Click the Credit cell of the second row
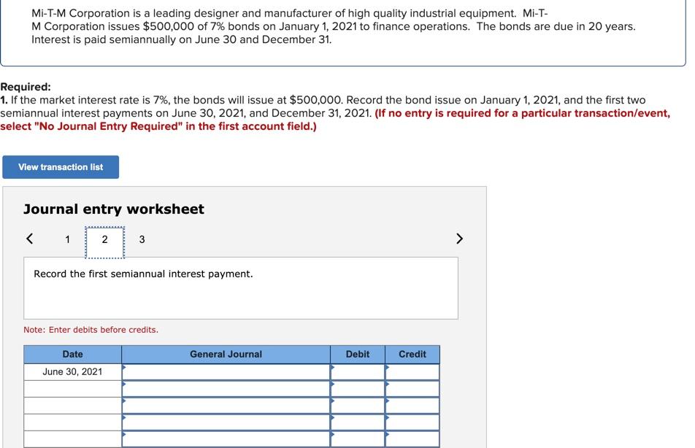 click(x=412, y=388)
